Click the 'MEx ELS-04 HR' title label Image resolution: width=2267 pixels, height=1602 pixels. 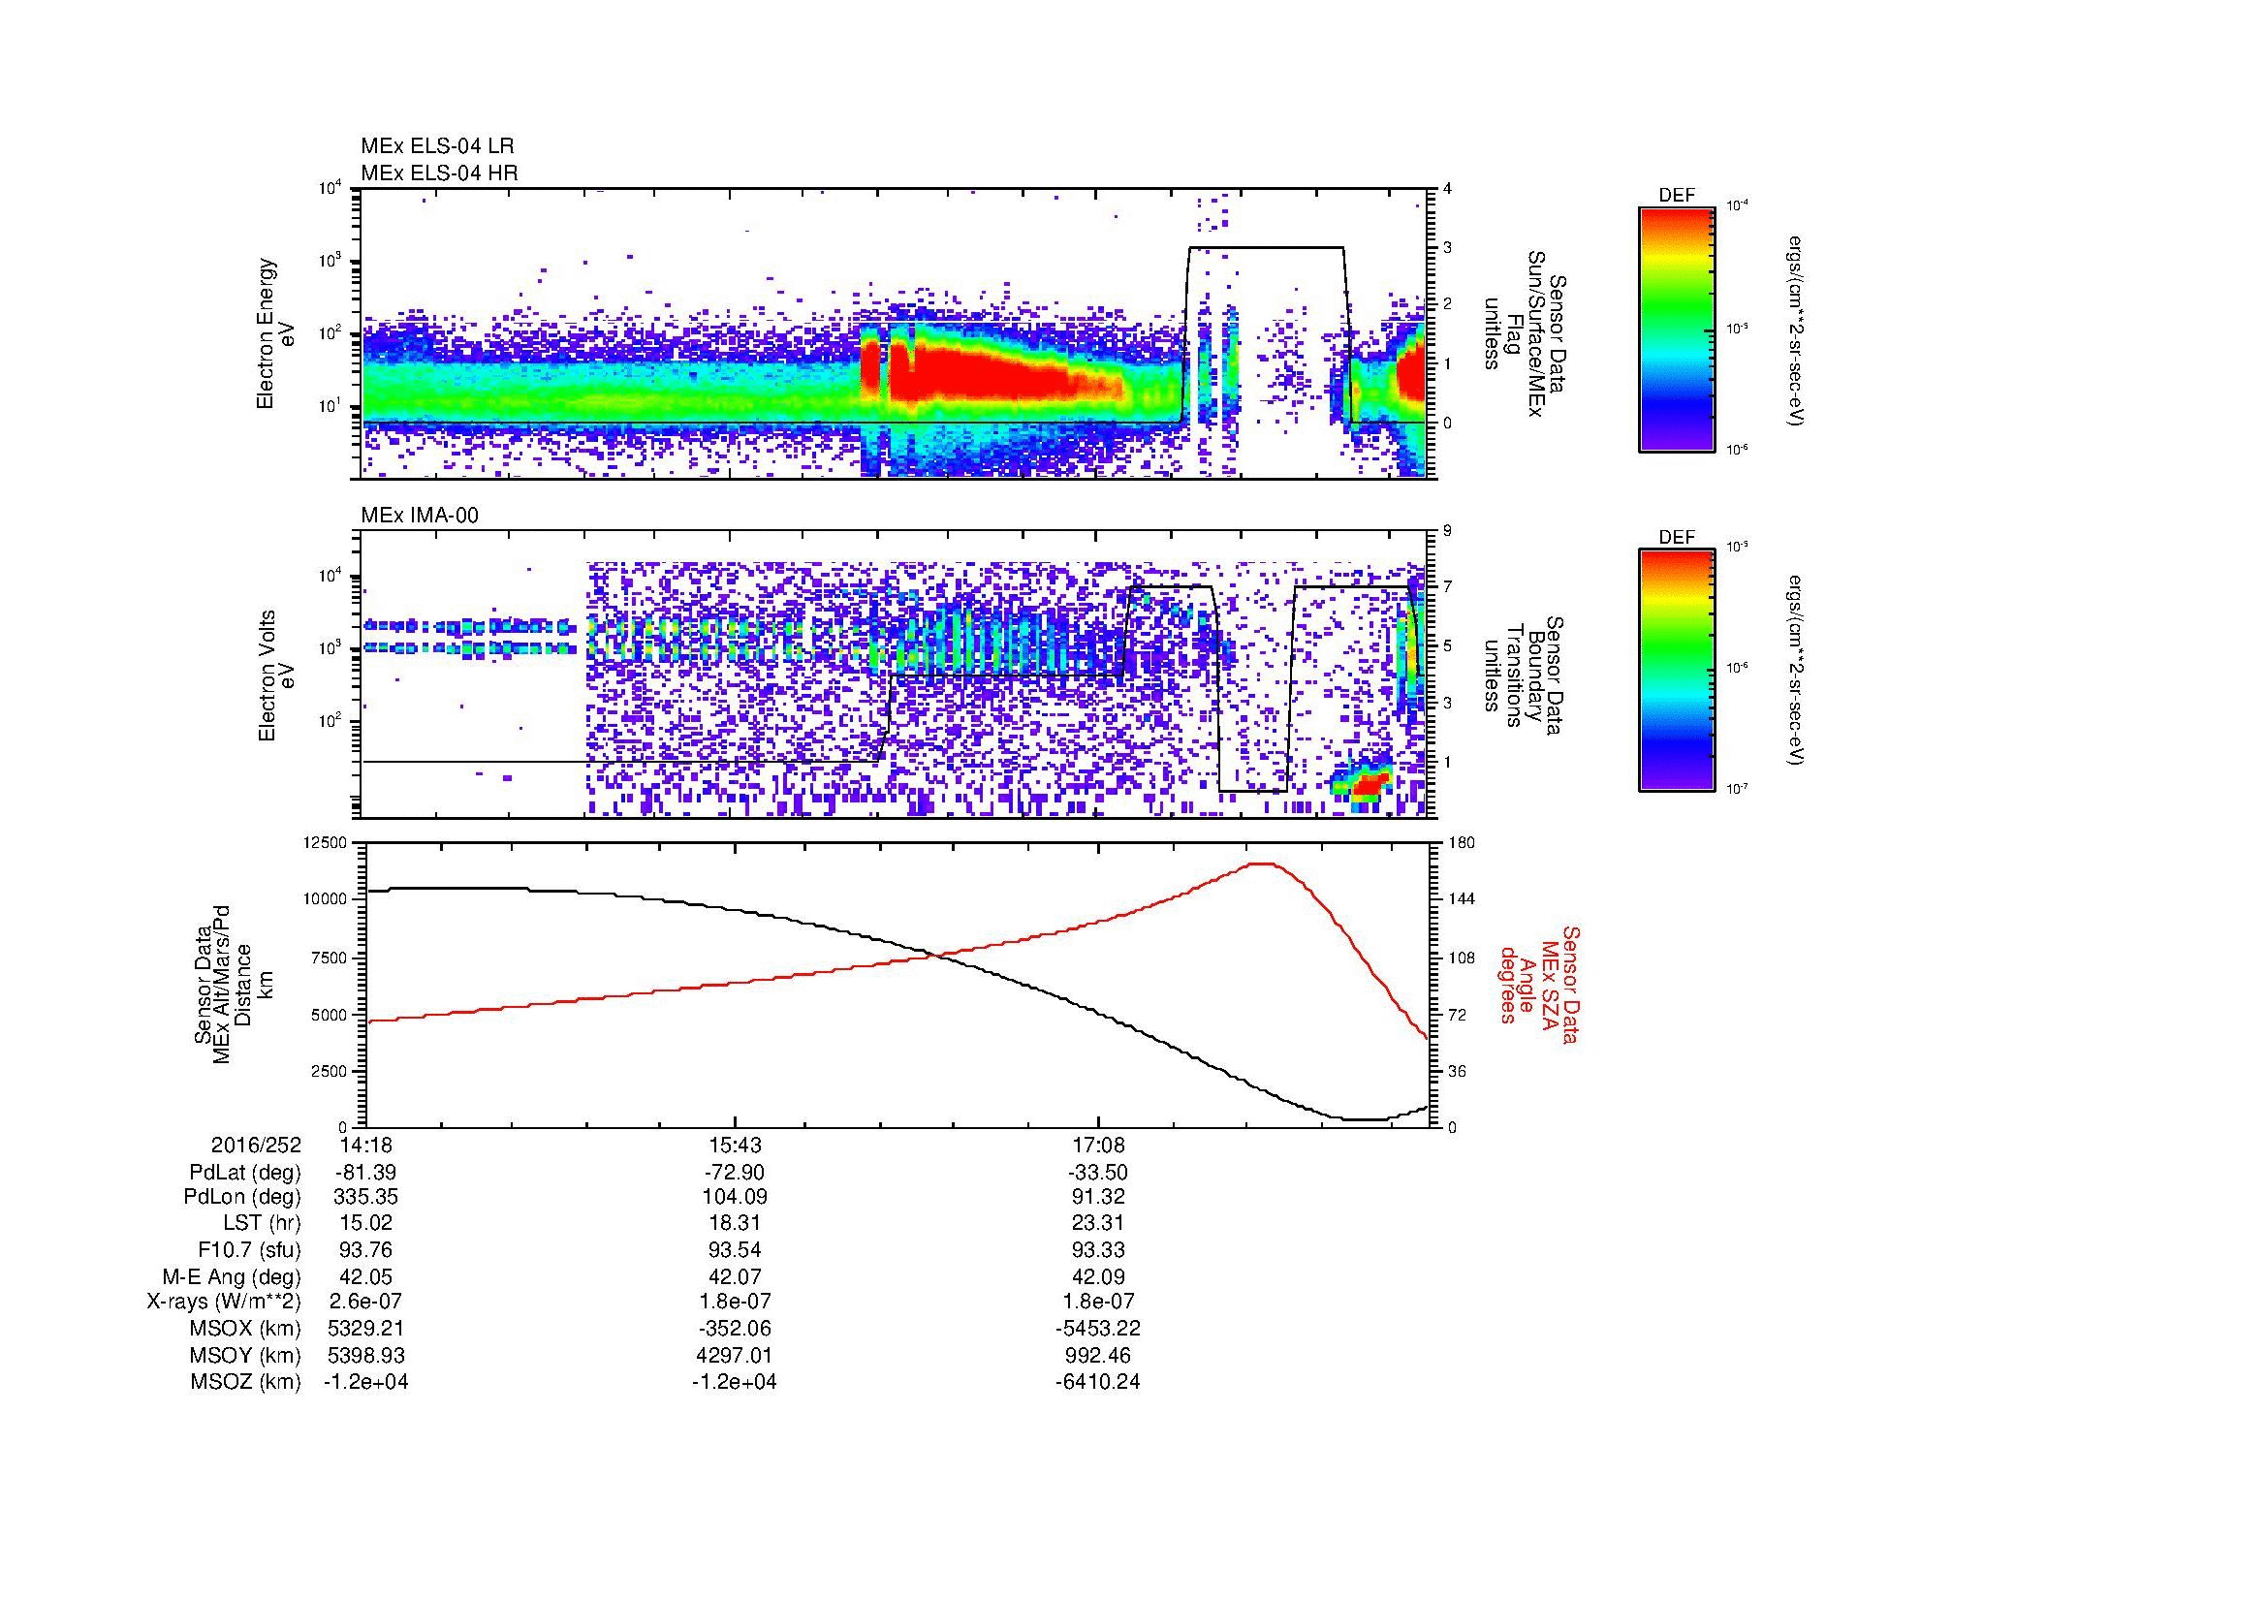click(x=439, y=173)
